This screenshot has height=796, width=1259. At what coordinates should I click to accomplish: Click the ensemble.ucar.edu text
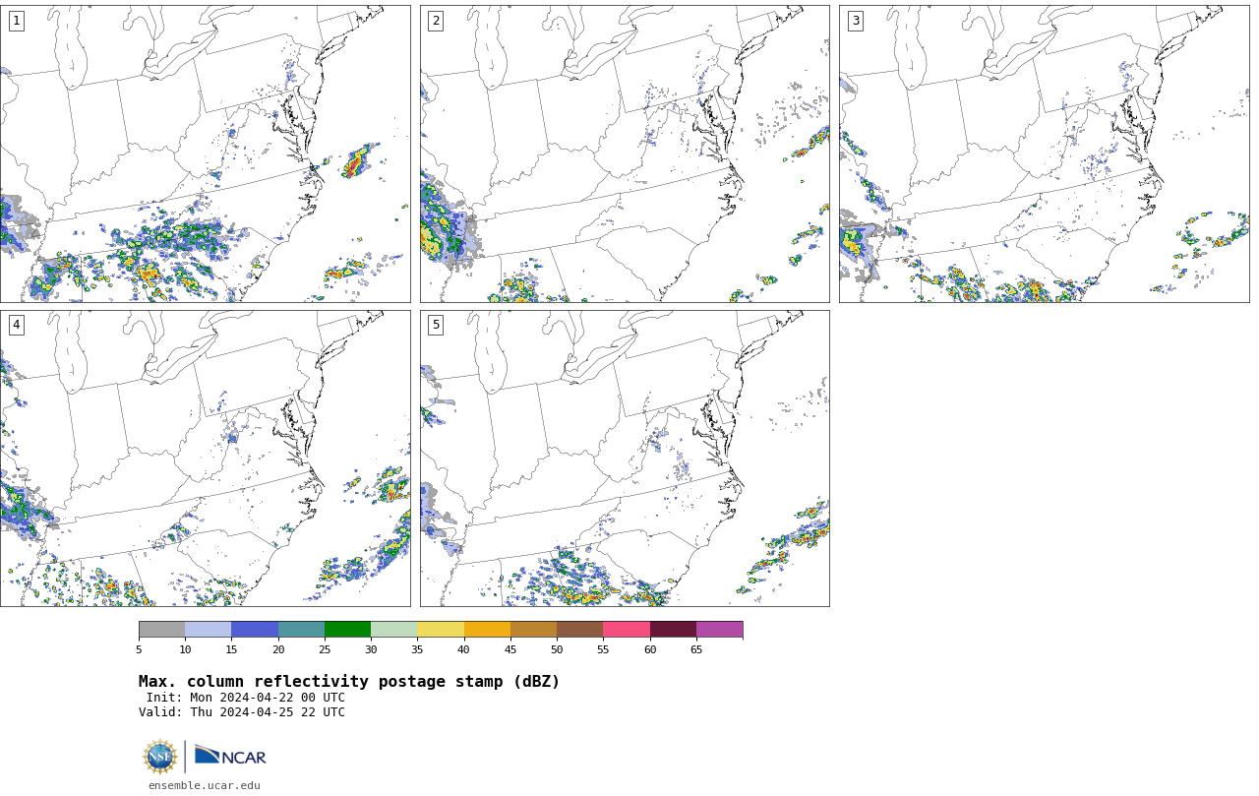pos(205,785)
